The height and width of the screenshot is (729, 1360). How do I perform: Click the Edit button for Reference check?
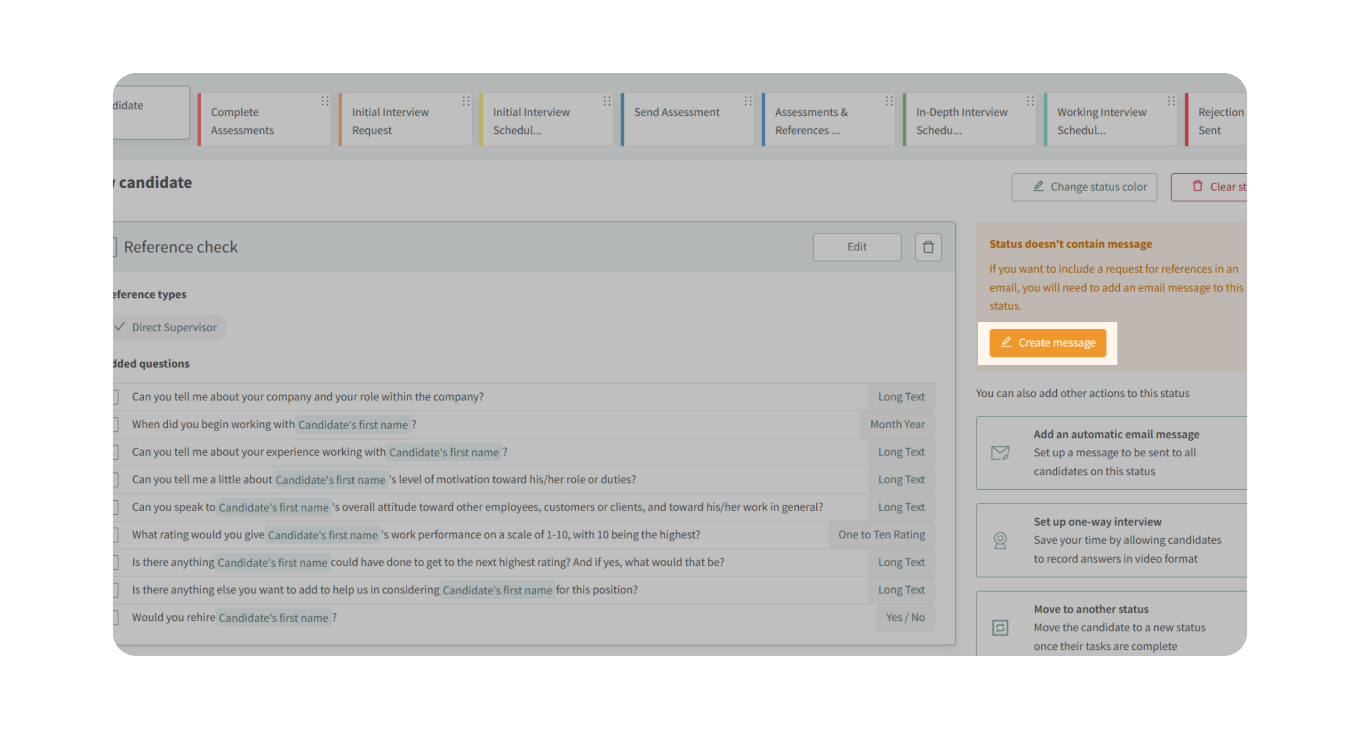pyautogui.click(x=856, y=247)
